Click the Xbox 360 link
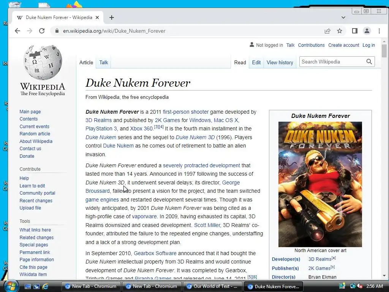 [141, 129]
